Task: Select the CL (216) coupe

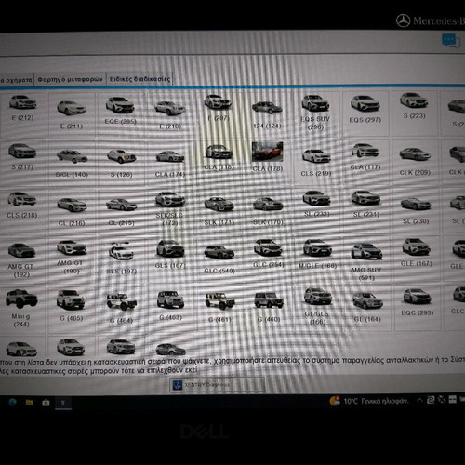Action: point(72,212)
